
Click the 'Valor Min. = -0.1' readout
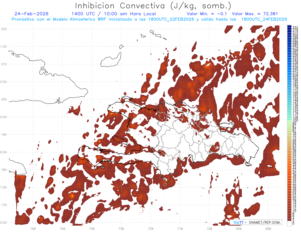click(207, 14)
